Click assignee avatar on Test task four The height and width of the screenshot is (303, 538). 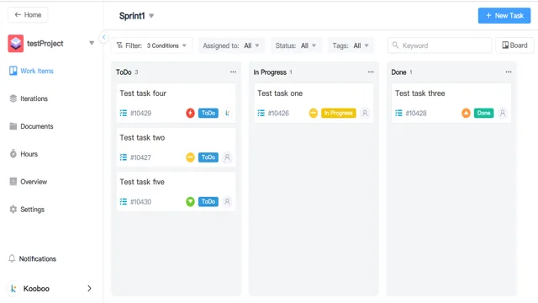227,113
